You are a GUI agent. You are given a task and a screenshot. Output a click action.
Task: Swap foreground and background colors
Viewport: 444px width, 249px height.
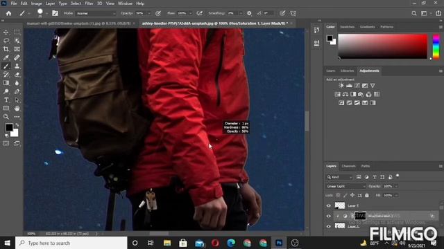click(17, 124)
